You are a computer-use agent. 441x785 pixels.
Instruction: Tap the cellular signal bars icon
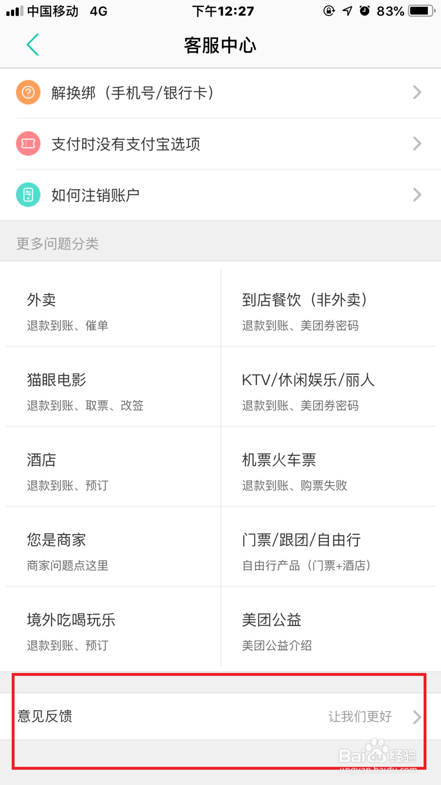(x=15, y=11)
